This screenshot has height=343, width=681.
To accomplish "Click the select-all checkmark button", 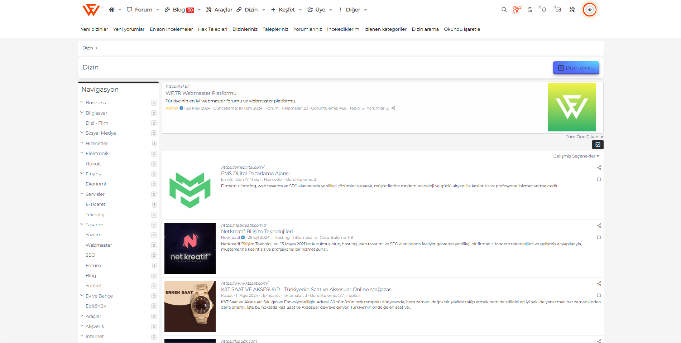I will pos(598,145).
